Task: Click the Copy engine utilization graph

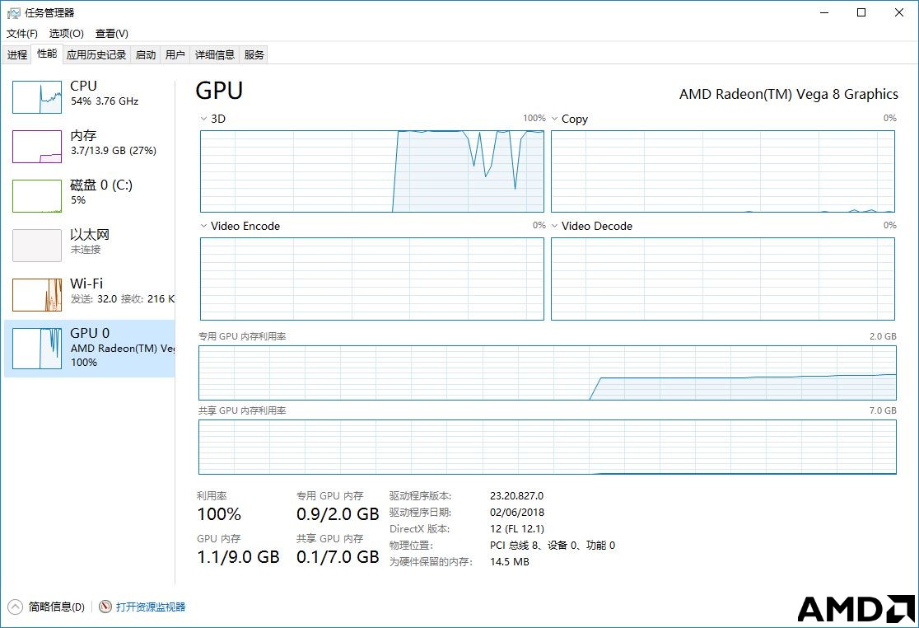Action: pyautogui.click(x=723, y=171)
